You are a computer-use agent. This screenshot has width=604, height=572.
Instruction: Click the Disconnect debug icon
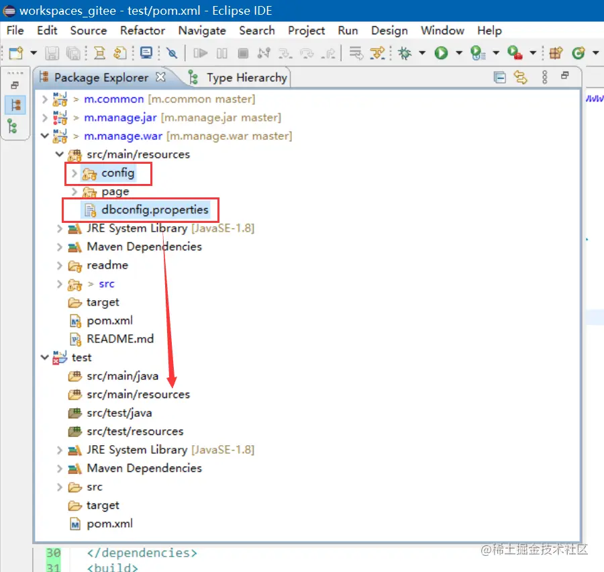tap(264, 53)
